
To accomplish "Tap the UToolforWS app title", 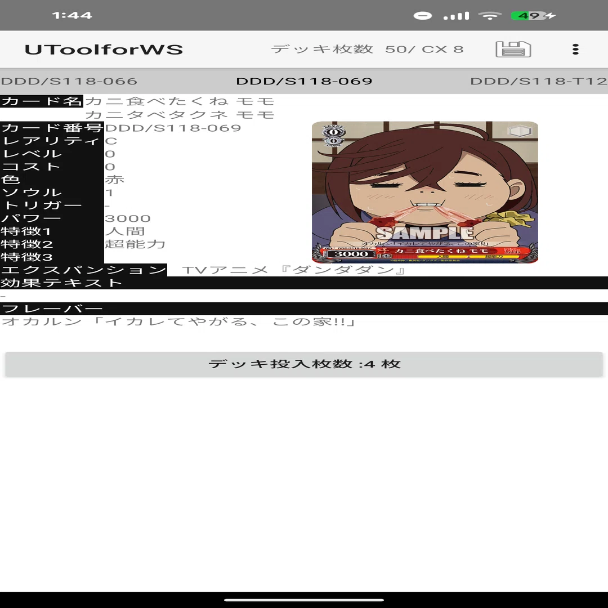I will point(104,50).
